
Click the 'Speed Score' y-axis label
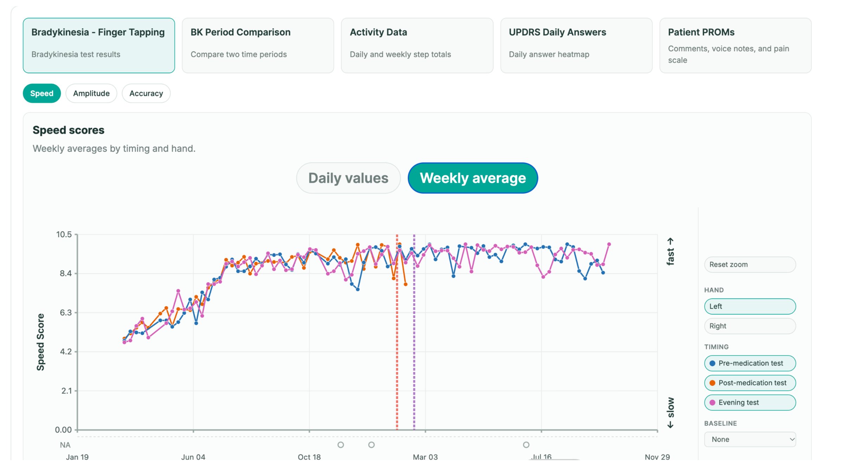[x=40, y=342]
